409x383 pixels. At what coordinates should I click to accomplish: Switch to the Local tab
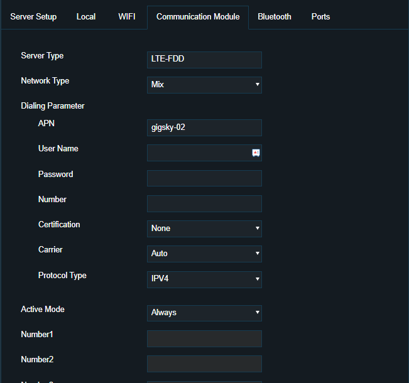(86, 17)
